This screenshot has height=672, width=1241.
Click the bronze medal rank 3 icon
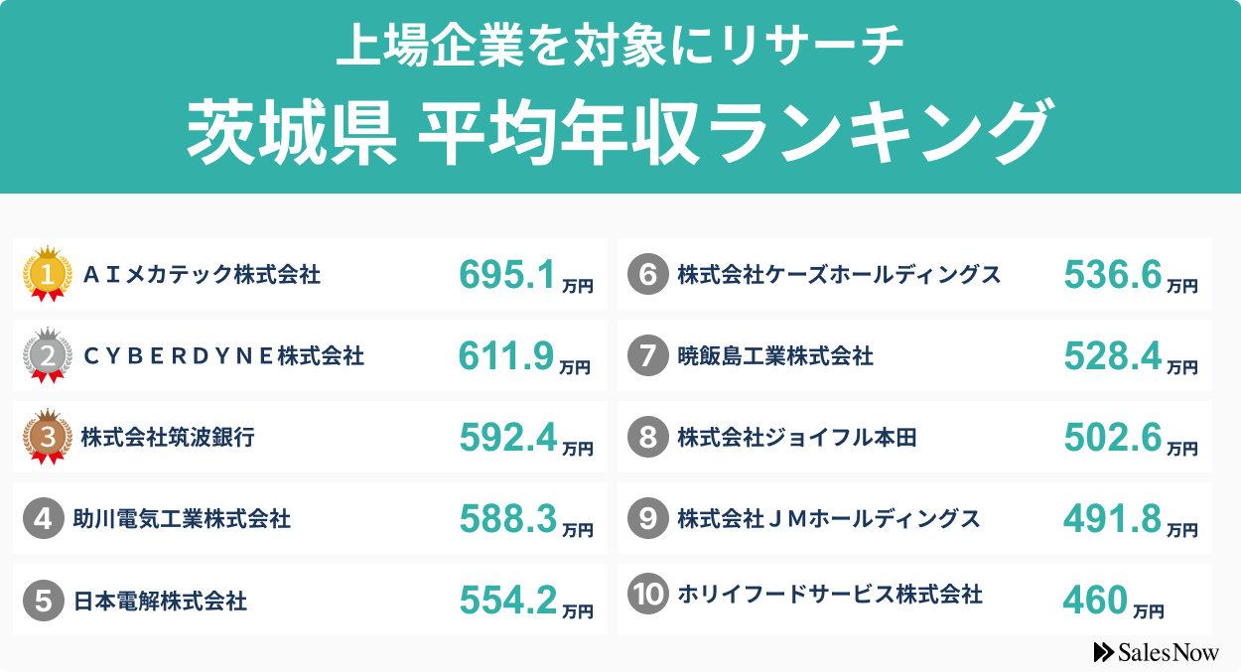(x=47, y=437)
